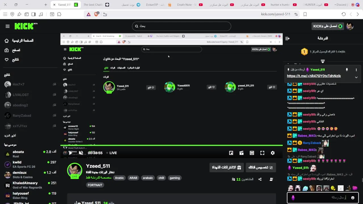Click the KICK logo
363x204 pixels.
26,26
